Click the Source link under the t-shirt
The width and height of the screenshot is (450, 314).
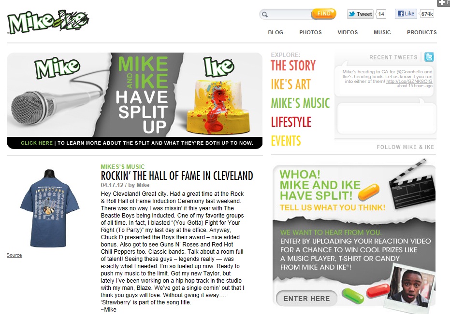point(14,255)
